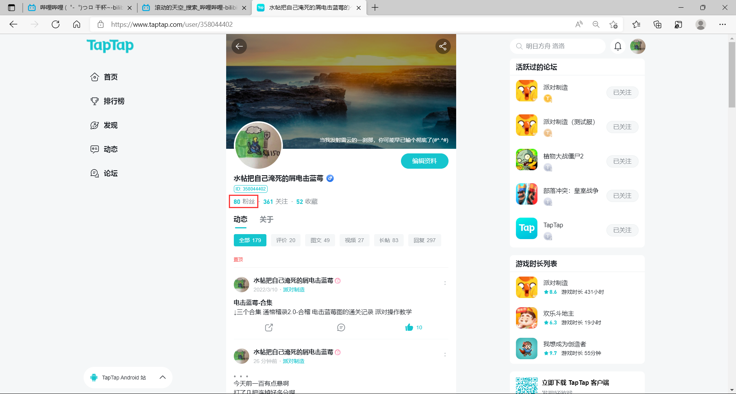Image resolution: width=736 pixels, height=394 pixels.
Task: Filter by 视频 27 videos
Action: [354, 240]
